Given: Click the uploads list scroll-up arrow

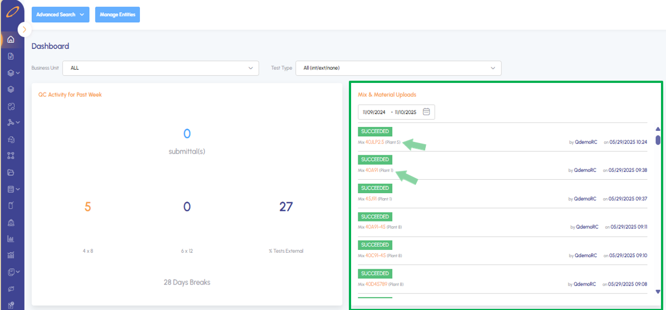Looking at the screenshot, I should coord(658,129).
